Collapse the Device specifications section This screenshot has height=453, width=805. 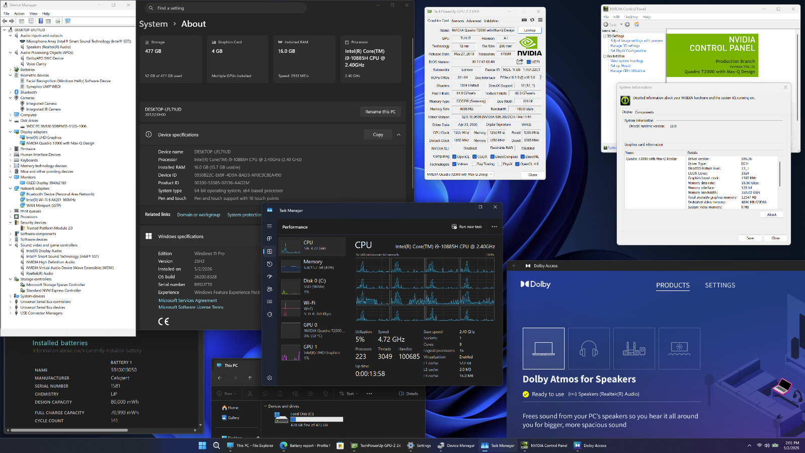click(398, 135)
